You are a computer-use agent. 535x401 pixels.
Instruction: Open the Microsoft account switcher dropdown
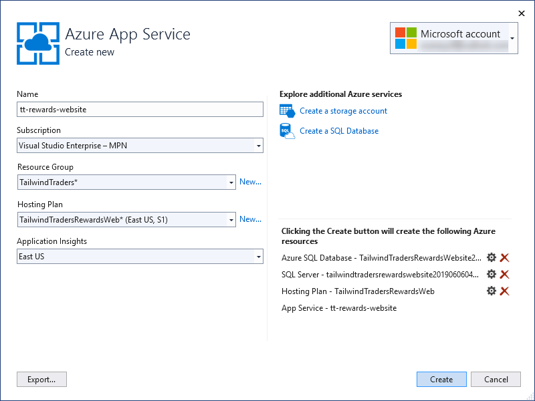click(512, 38)
